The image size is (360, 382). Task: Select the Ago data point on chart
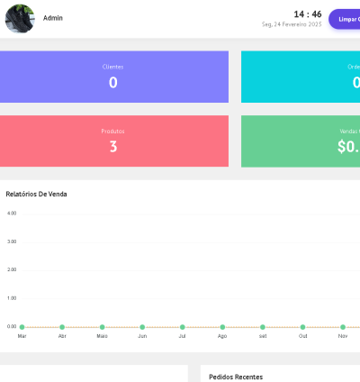[x=222, y=327]
